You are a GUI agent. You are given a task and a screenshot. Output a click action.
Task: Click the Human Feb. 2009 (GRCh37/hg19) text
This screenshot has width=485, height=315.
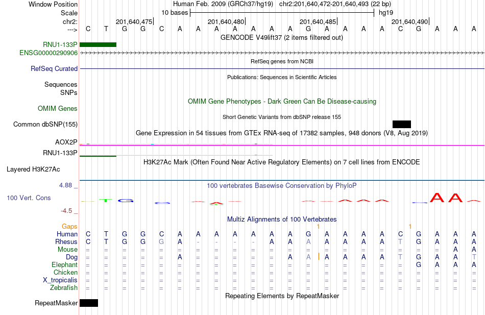click(x=223, y=4)
